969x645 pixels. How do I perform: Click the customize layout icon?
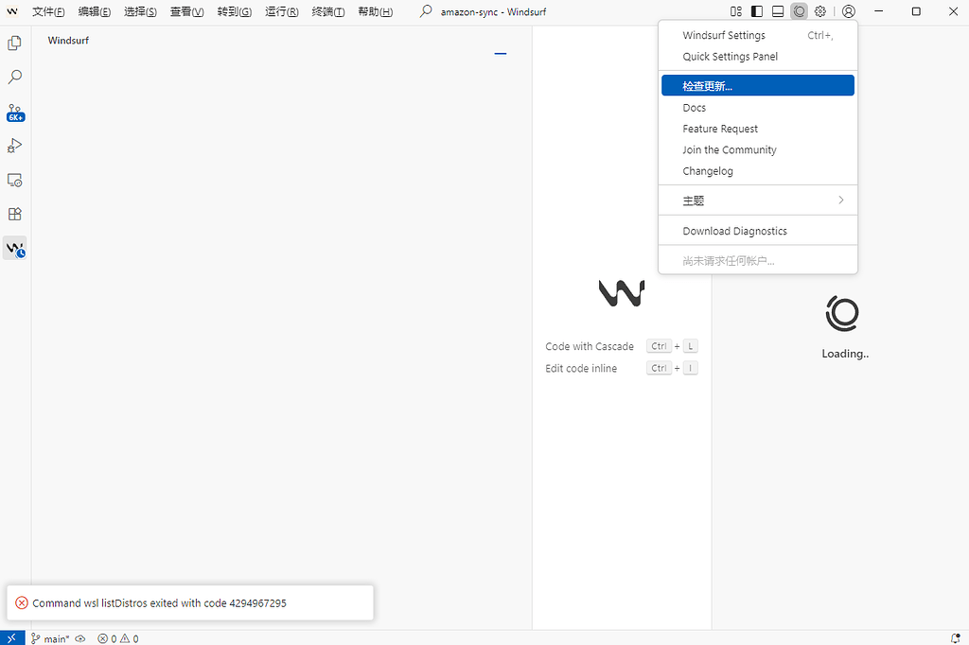tap(736, 11)
